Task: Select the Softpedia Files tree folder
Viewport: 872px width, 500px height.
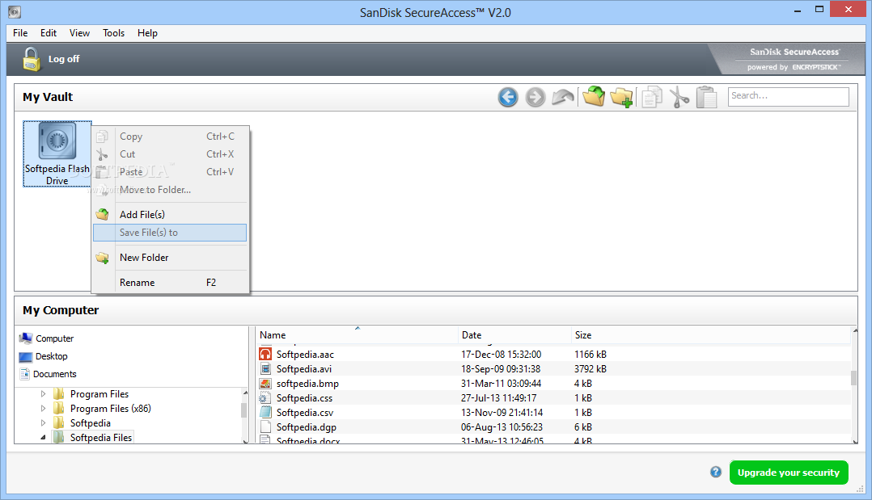Action: click(x=101, y=438)
